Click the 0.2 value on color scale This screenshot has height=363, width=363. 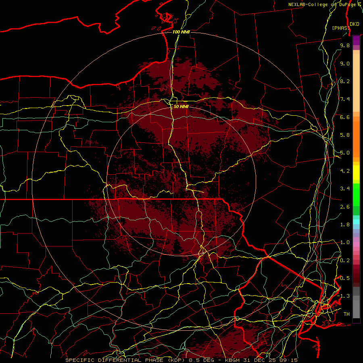pyautogui.click(x=345, y=261)
